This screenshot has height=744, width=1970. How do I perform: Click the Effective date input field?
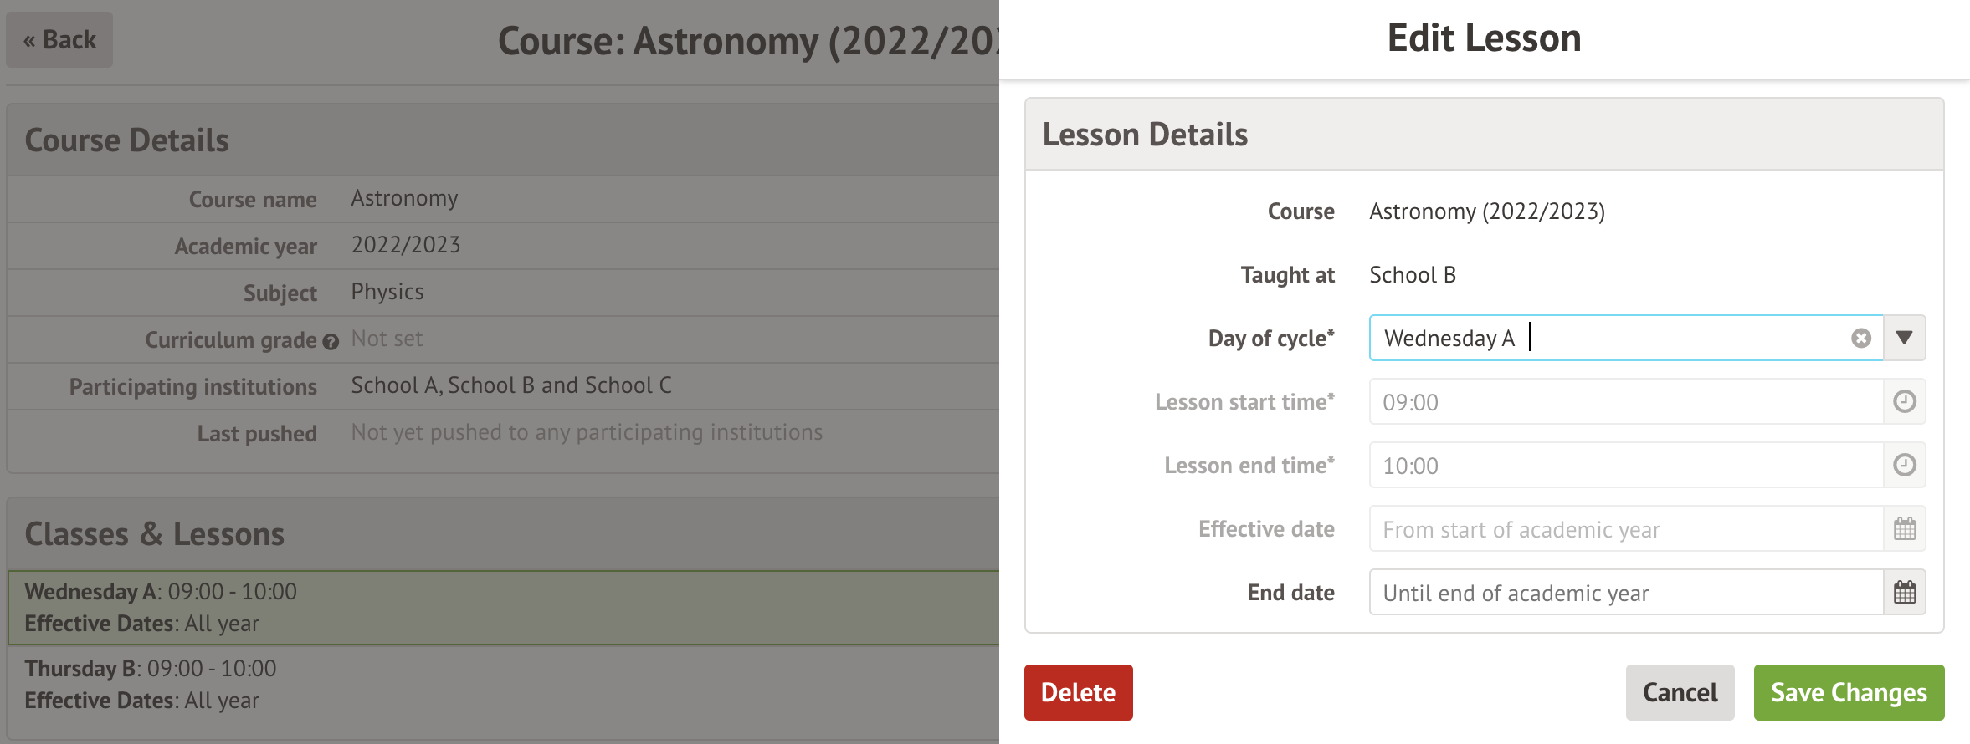click(x=1625, y=529)
